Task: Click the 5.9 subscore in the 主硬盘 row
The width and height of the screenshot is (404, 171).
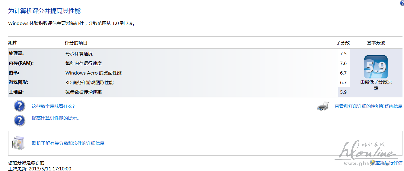Action: pos(343,92)
